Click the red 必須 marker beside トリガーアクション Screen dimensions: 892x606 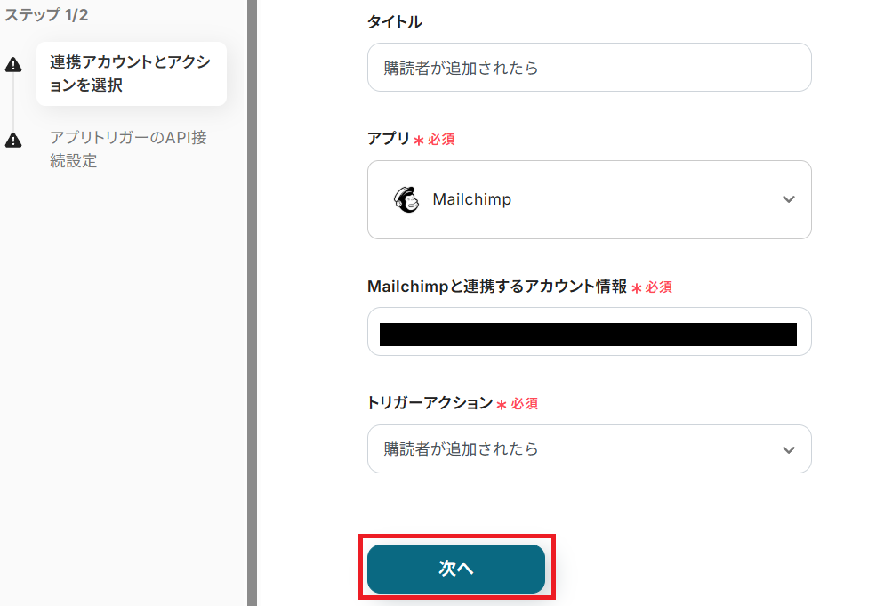click(x=523, y=403)
